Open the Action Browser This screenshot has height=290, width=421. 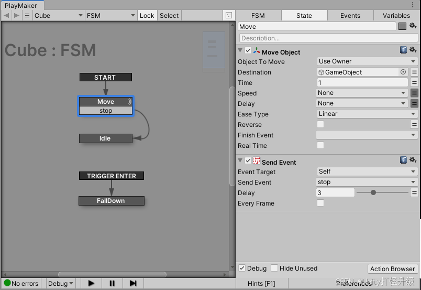click(392, 268)
